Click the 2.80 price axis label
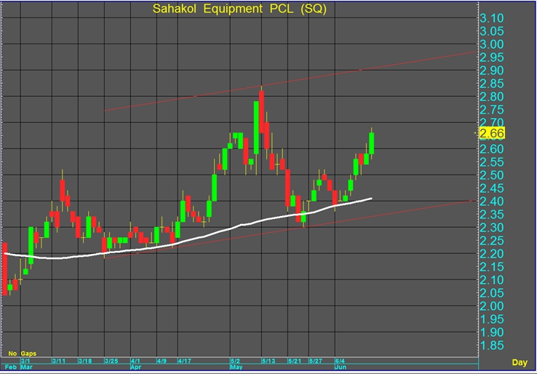Screen dimensions: 537x374 pyautogui.click(x=492, y=97)
